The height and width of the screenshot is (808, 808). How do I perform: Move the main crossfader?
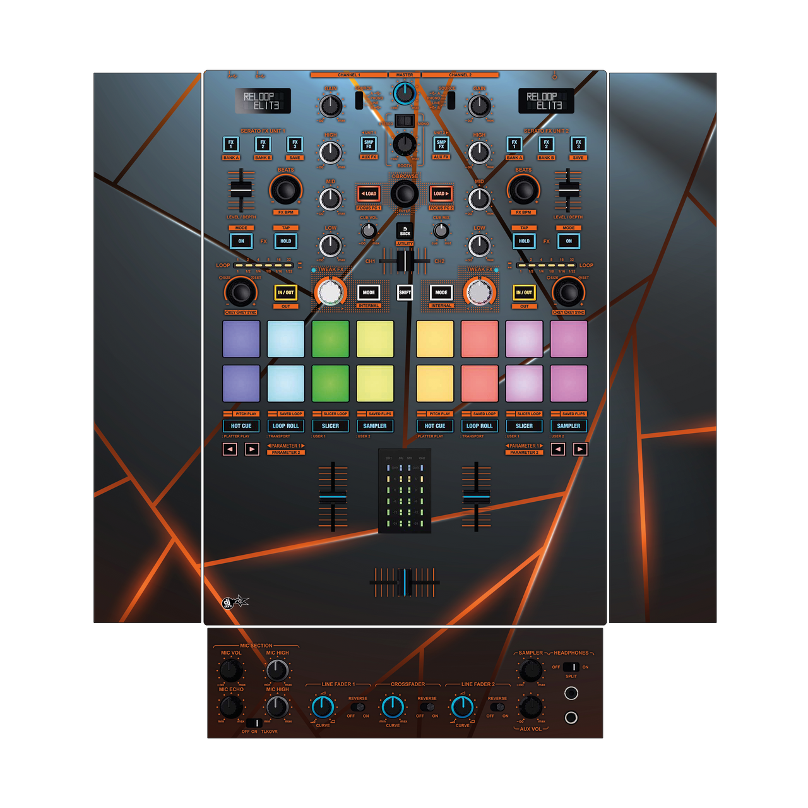pos(405,582)
